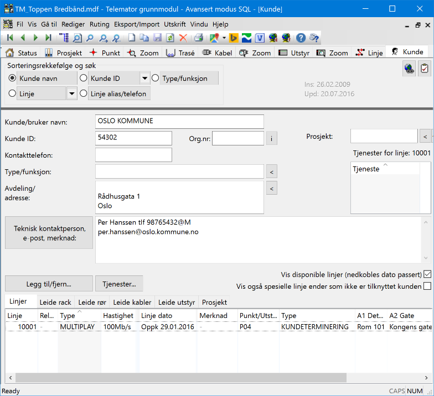Select the Kunde navn radio button

pos(12,78)
